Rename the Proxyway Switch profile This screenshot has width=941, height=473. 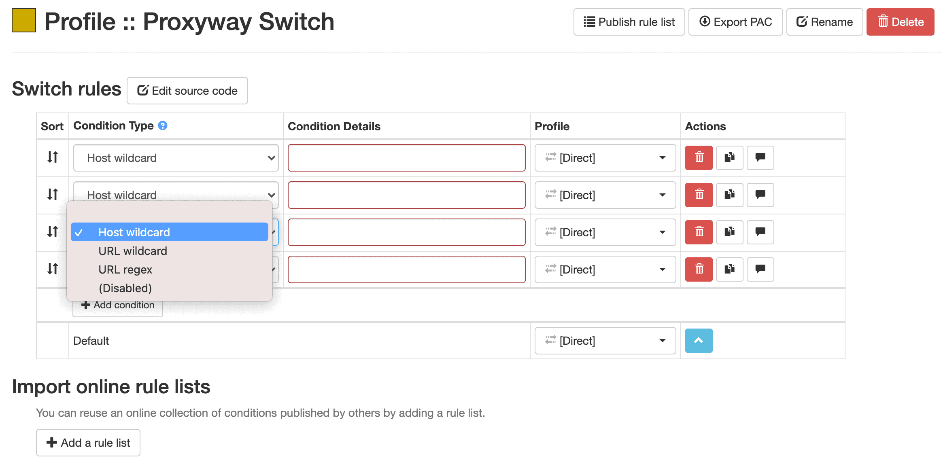click(x=824, y=22)
